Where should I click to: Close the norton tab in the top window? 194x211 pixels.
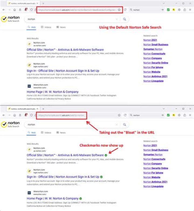pos(37,3)
